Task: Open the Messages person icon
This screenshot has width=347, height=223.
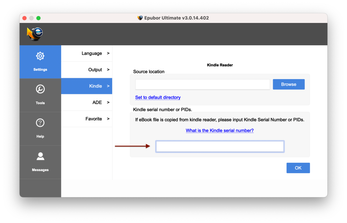Action: tap(40, 156)
